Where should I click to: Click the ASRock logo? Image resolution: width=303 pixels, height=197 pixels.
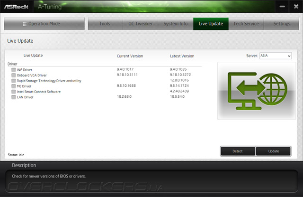[16, 7]
